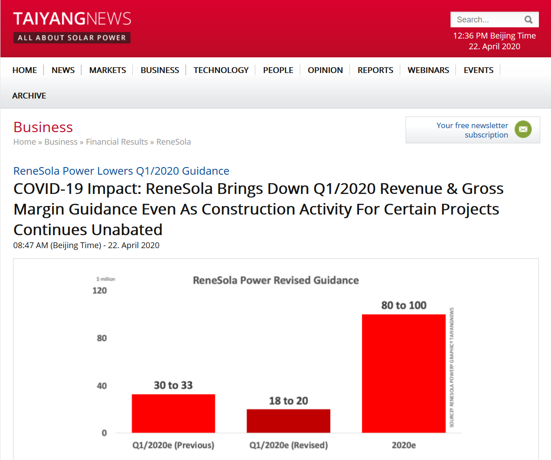The image size is (551, 460).
Task: Click the Business breadcrumb link
Action: pyautogui.click(x=61, y=142)
